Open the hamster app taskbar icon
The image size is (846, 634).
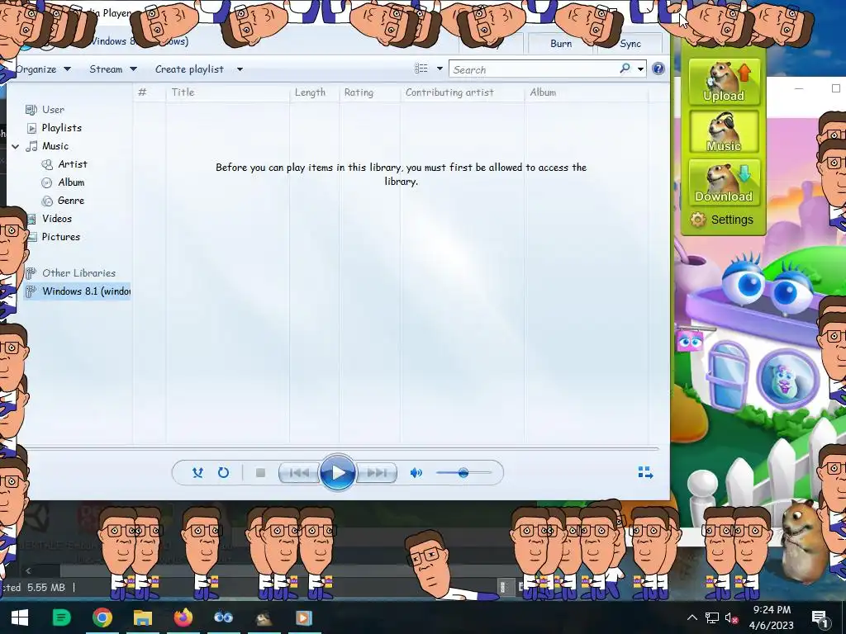(264, 617)
